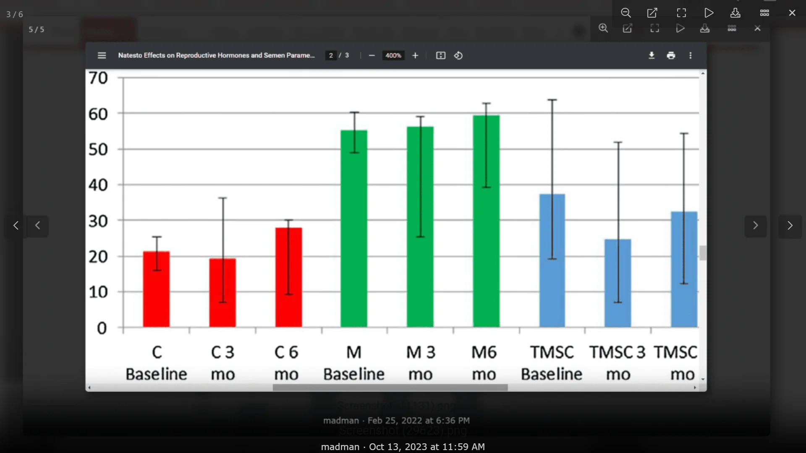The width and height of the screenshot is (806, 453).
Task: Print the PDF document
Action: click(671, 55)
